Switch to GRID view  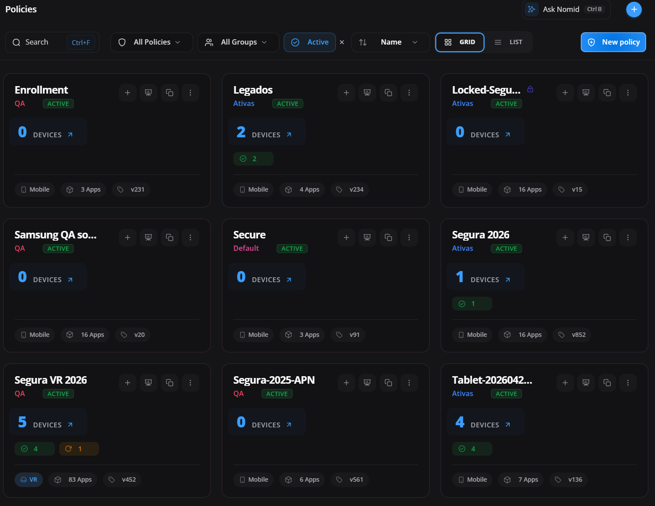coord(460,42)
